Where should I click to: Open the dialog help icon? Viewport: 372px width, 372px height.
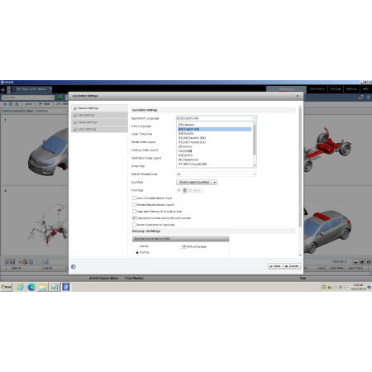coord(74,267)
